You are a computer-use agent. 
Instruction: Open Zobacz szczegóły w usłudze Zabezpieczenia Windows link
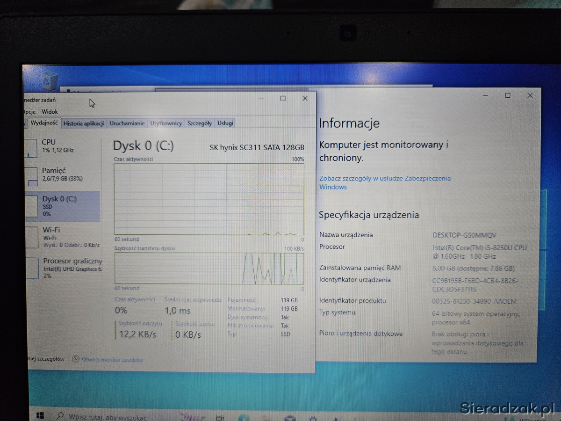click(x=385, y=182)
